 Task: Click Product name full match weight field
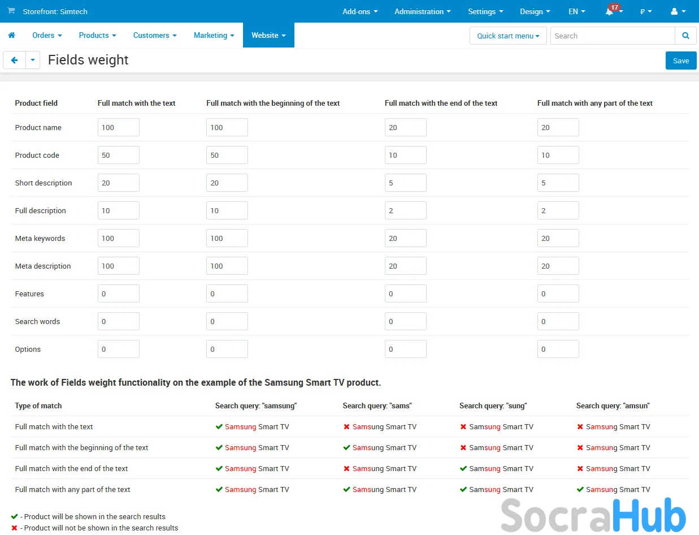(x=119, y=127)
